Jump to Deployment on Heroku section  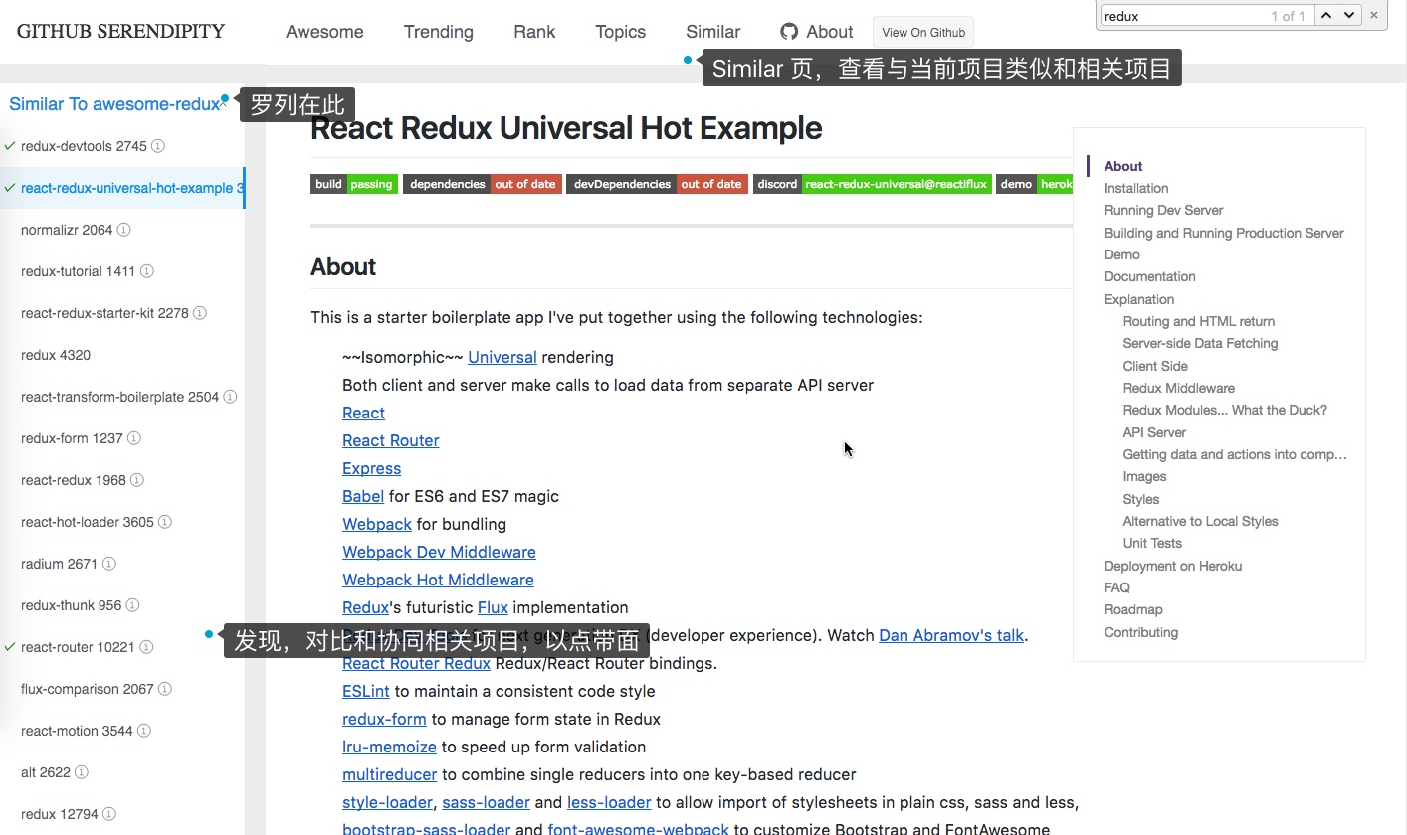[1173, 566]
